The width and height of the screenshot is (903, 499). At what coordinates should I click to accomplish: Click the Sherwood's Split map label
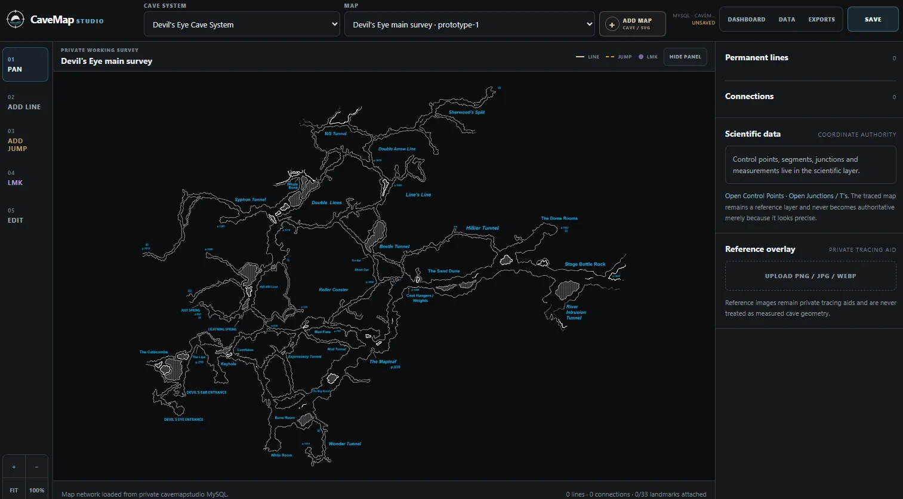tap(467, 112)
